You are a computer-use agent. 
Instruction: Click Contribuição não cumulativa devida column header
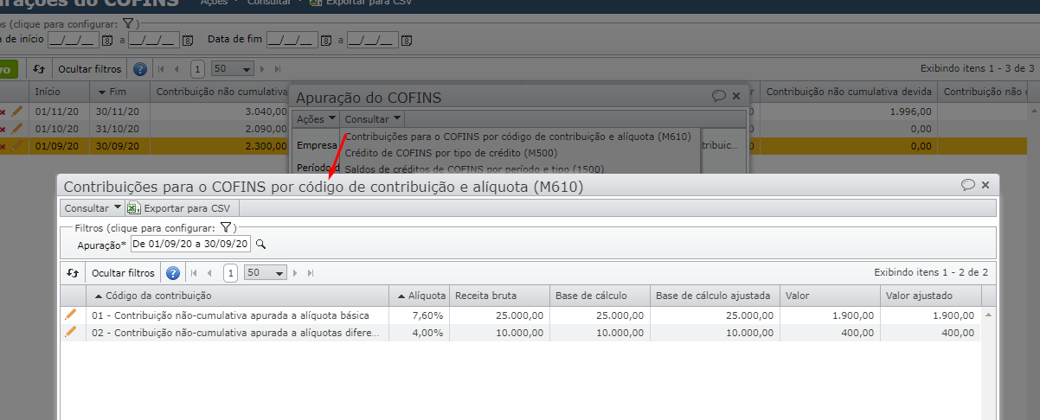click(849, 91)
